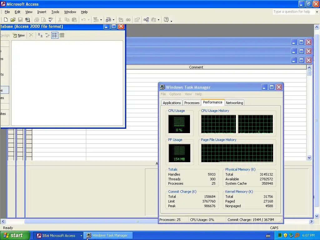Click the Microsoft Access Help question icon
The image size is (320, 240).
(x=166, y=20)
